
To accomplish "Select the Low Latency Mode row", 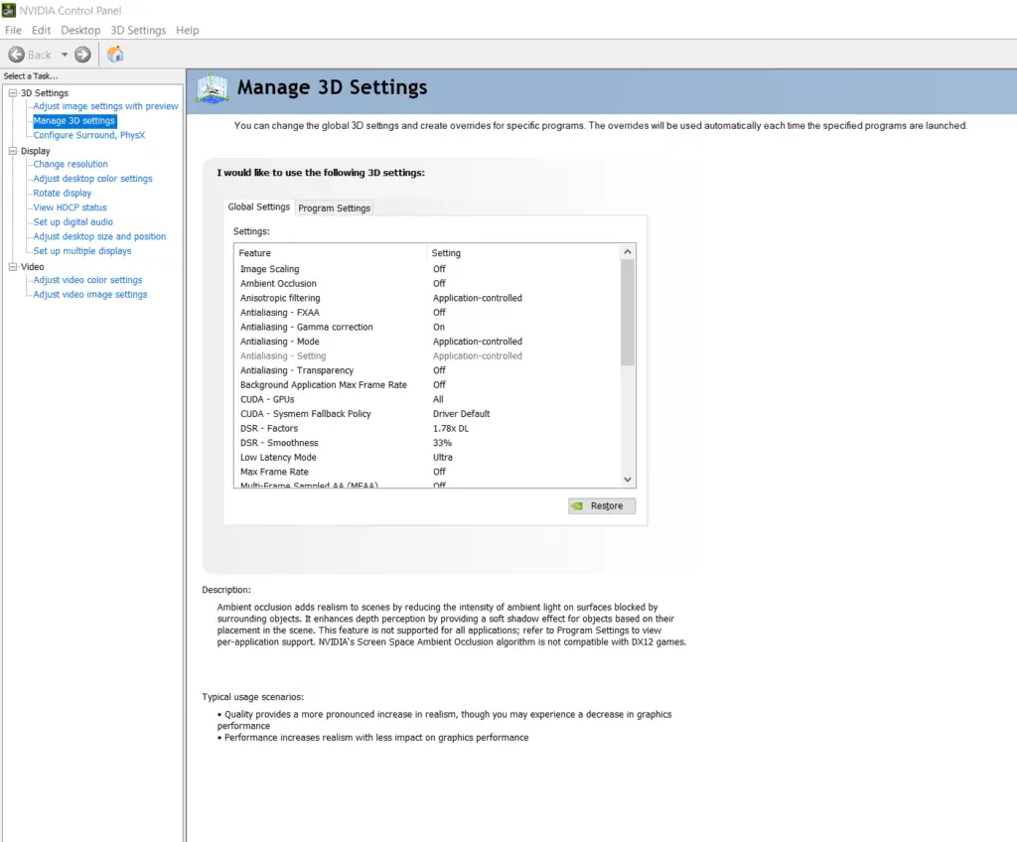I will (x=427, y=457).
